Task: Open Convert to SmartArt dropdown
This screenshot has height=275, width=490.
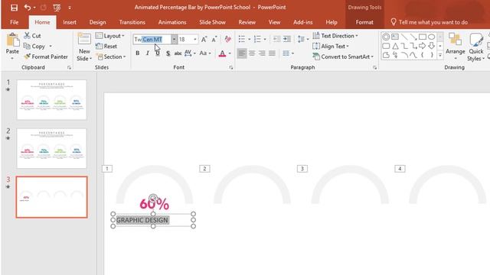Action: click(x=343, y=57)
